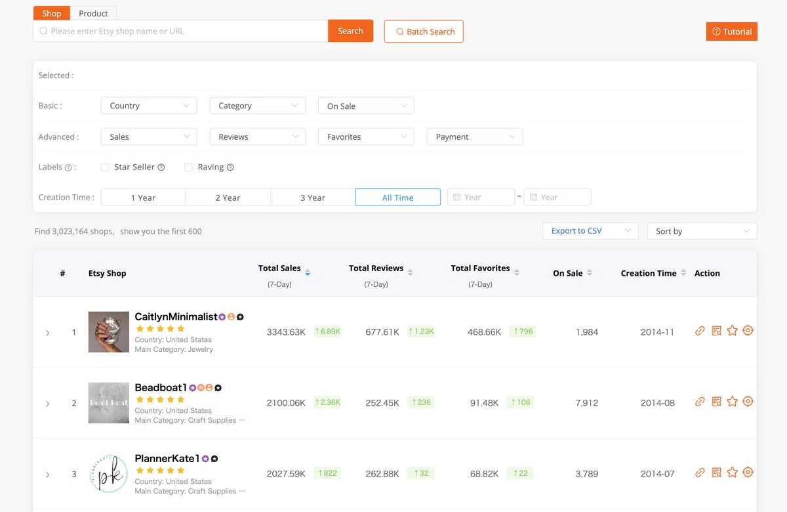Open the Tutorial button

(732, 32)
